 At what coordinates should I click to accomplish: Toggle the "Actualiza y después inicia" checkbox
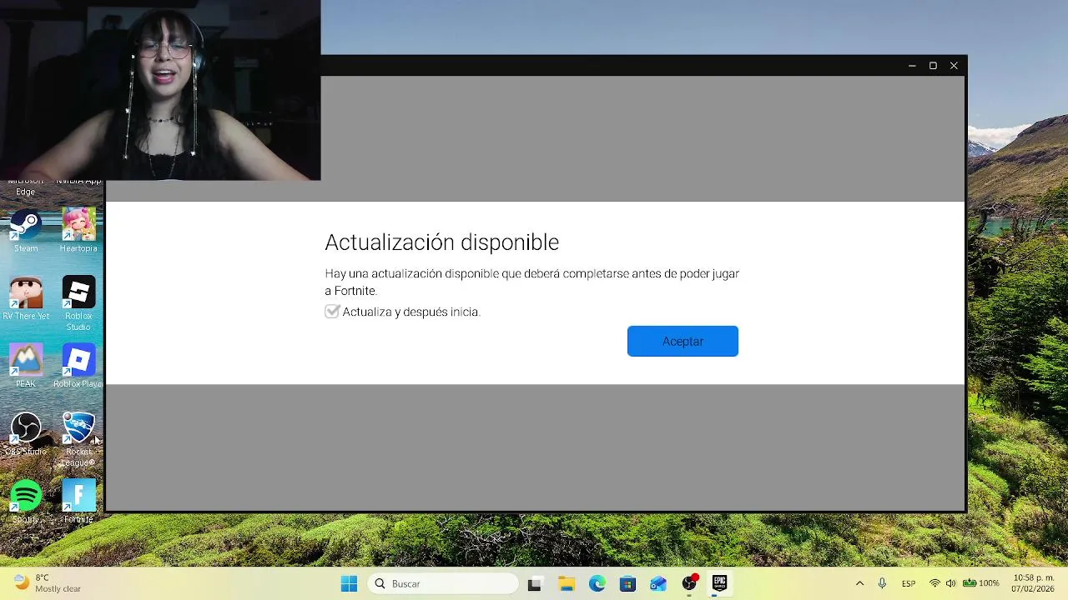click(x=332, y=312)
